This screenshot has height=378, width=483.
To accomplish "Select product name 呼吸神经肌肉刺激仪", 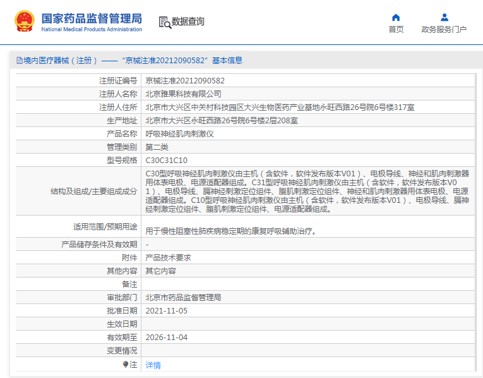I will coord(179,134).
